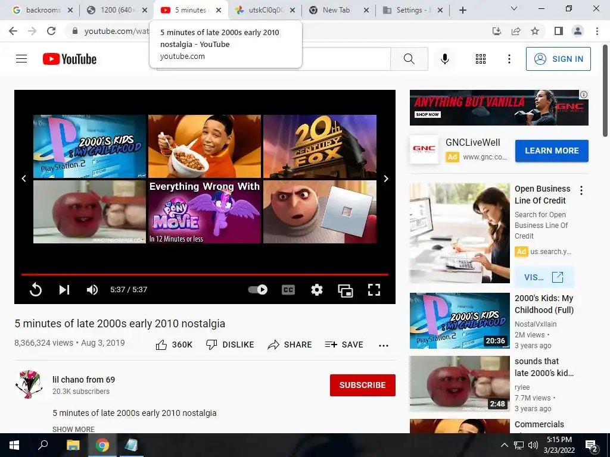The height and width of the screenshot is (457, 610).
Task: Open the YouTube hamburger guide menu
Action: click(21, 59)
